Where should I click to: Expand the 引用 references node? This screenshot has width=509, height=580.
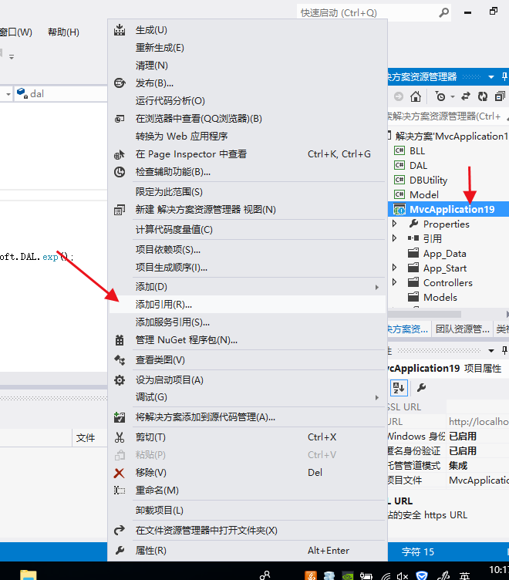coord(394,238)
